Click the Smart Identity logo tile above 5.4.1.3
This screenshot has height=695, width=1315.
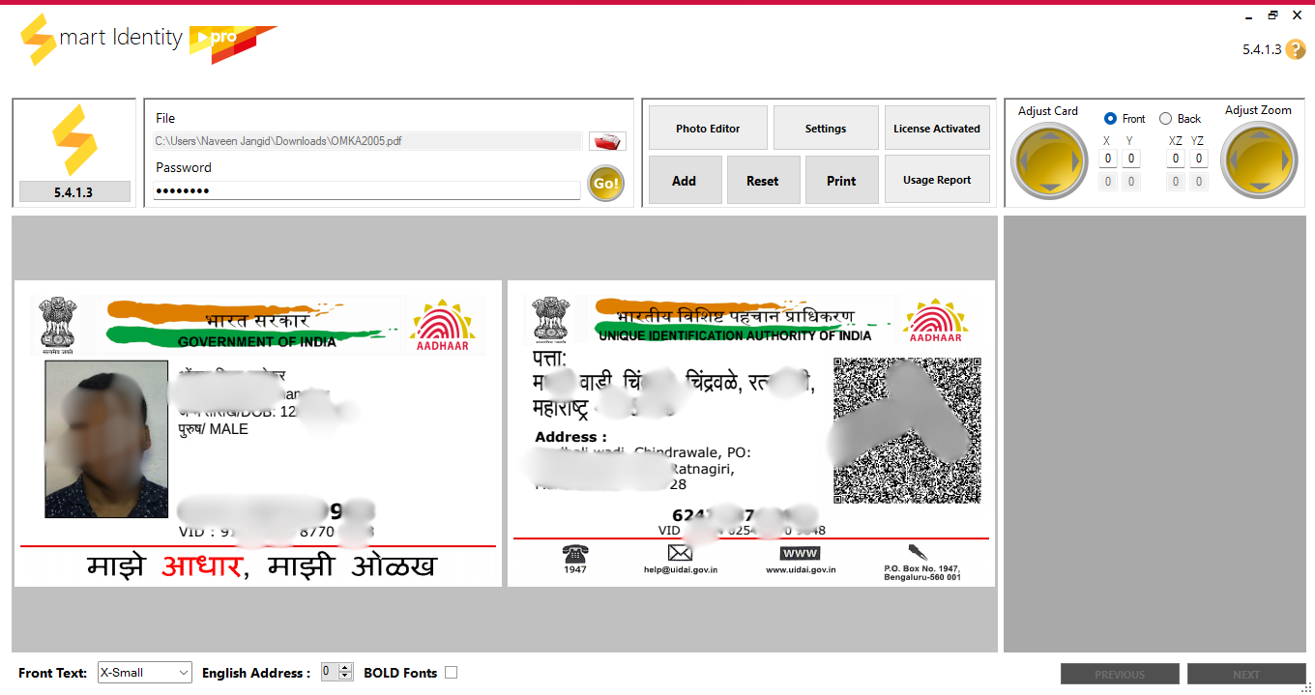pos(74,140)
